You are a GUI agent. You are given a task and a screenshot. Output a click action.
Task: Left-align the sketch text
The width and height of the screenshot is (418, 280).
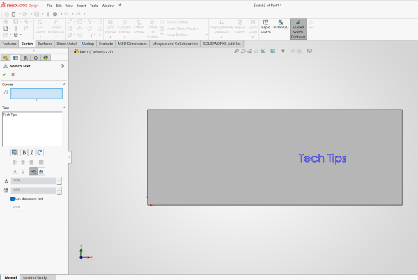pyautogui.click(x=15, y=162)
